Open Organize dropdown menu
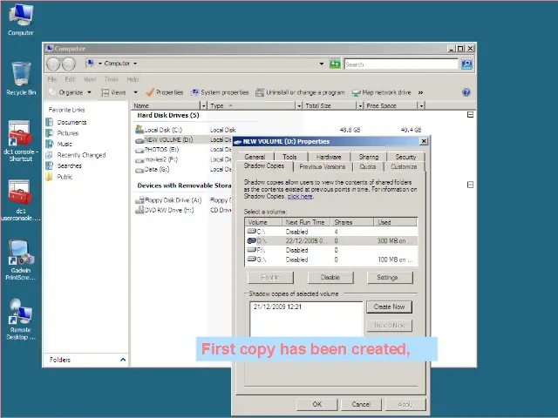 click(70, 92)
